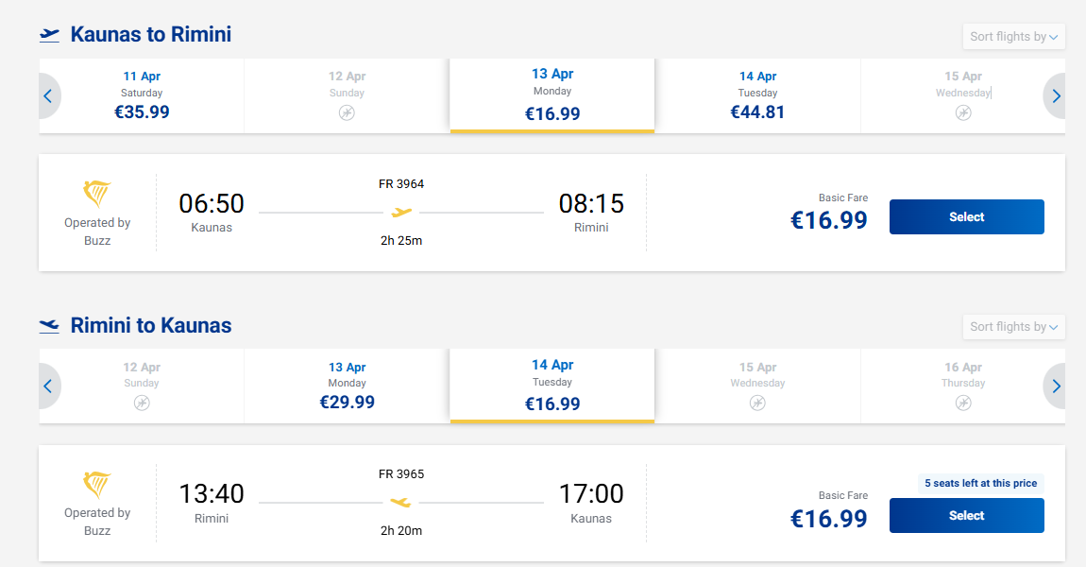Click the departing plane icon beside Kaunas to Rimini
This screenshot has height=567, width=1086.
pos(49,35)
